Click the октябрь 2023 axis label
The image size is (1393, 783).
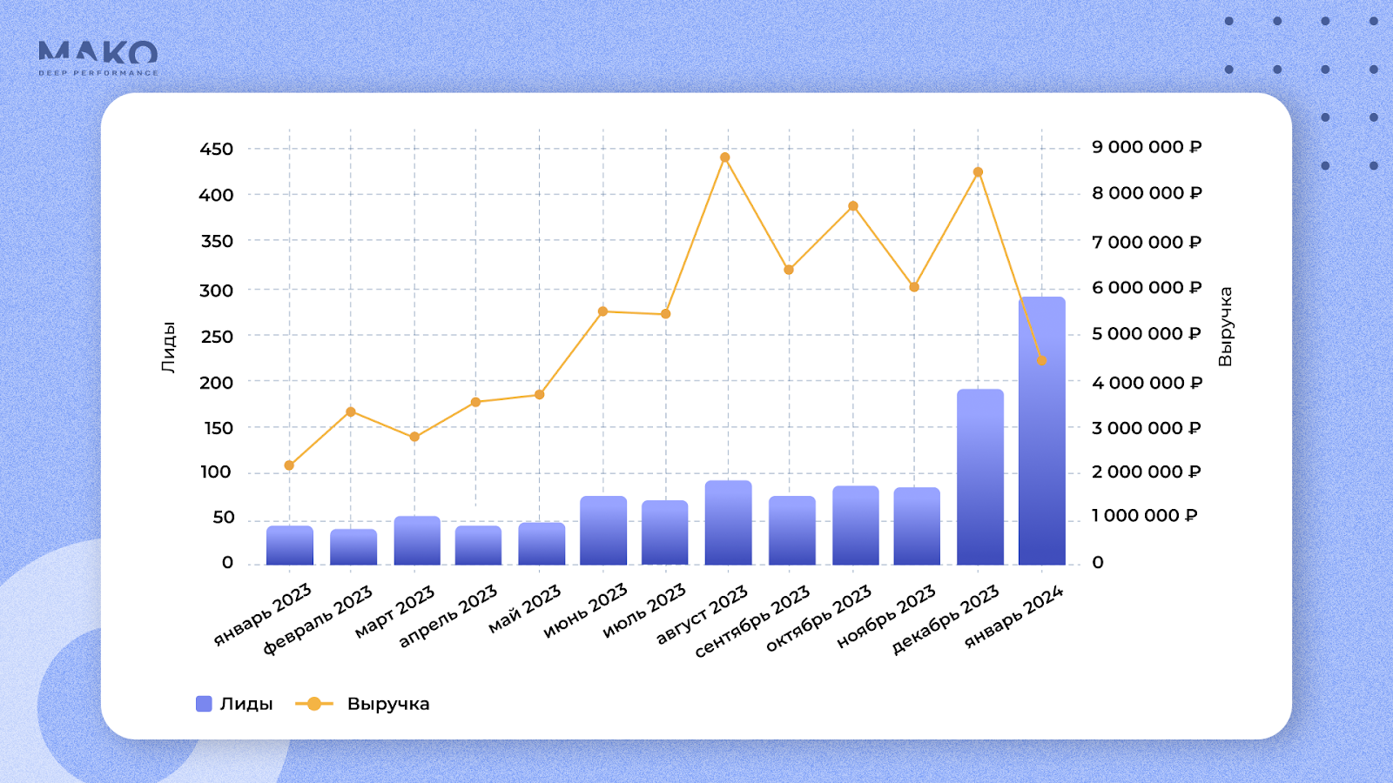pyautogui.click(x=818, y=619)
